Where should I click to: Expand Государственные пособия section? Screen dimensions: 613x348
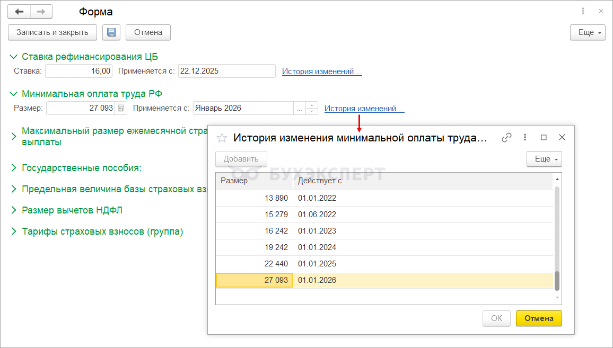[x=14, y=168]
